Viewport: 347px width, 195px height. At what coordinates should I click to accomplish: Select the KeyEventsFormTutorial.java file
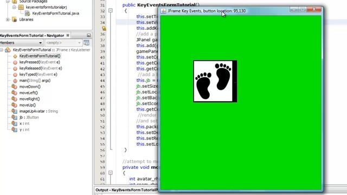[55, 13]
